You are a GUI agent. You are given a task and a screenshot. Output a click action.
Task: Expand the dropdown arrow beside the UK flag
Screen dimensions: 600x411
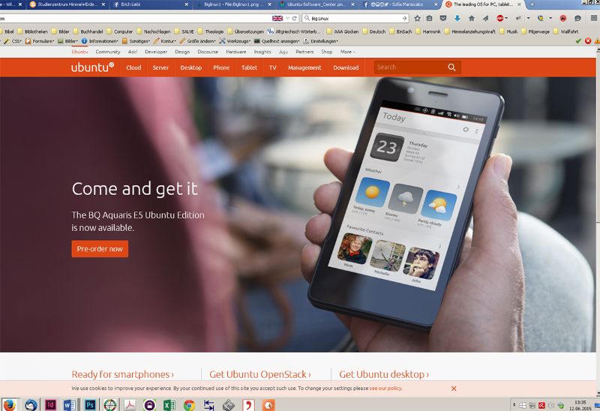pyautogui.click(x=288, y=18)
